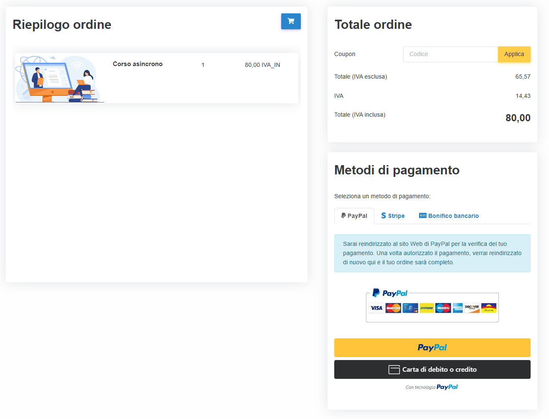This screenshot has width=549, height=419.
Task: Click the coupon Codice input field
Action: [450, 54]
